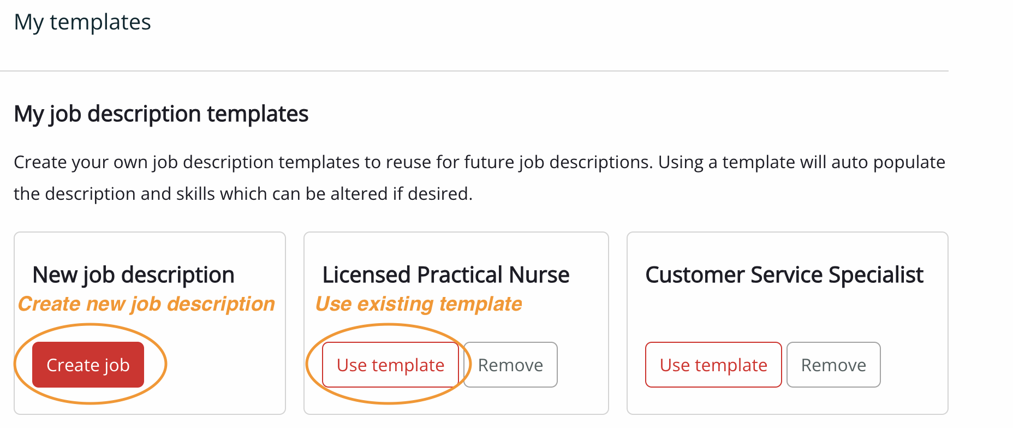This screenshot has width=1013, height=428.
Task: Click the My templates page heading
Action: 82,22
